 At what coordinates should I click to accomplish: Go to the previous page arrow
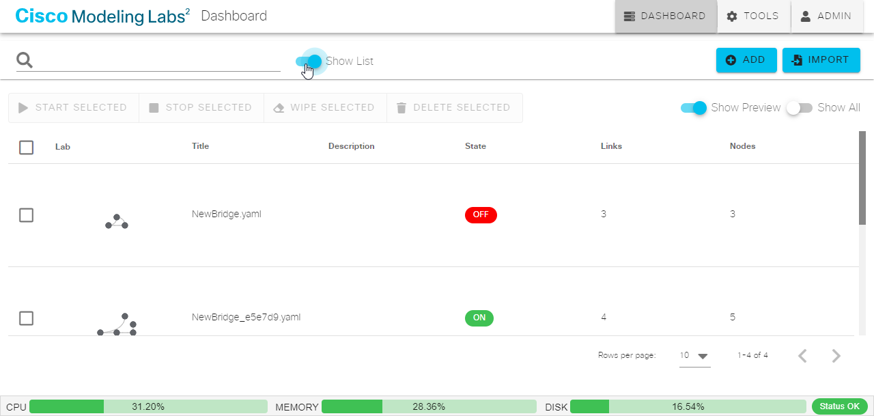[803, 356]
